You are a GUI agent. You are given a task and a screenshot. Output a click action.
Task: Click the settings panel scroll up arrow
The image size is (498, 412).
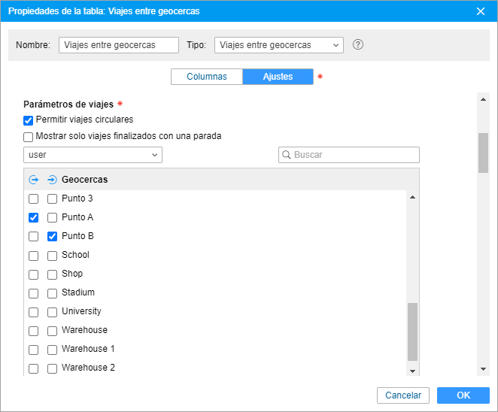point(484,99)
